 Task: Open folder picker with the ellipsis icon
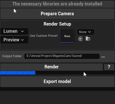point(103,57)
